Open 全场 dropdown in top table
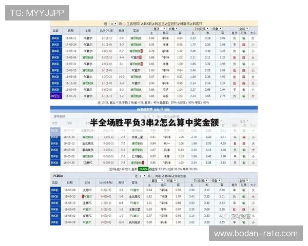This screenshot has width=308, height=246. [x=244, y=29]
